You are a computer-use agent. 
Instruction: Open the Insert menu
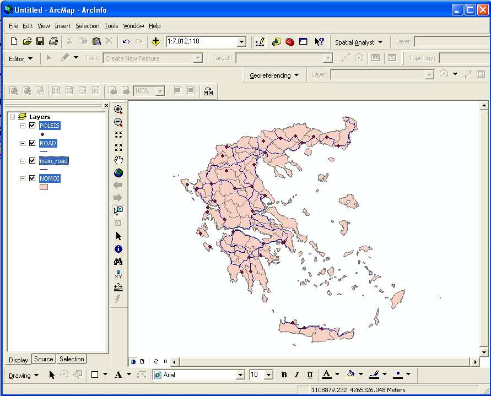63,26
